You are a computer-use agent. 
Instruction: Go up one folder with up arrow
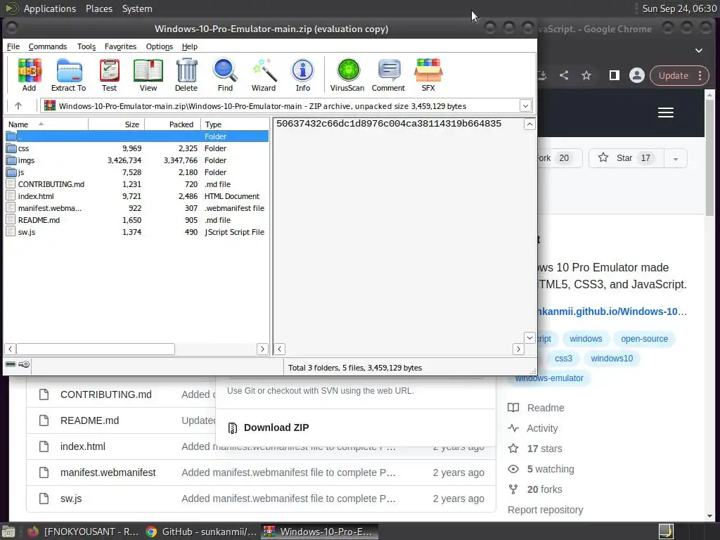tap(18, 106)
